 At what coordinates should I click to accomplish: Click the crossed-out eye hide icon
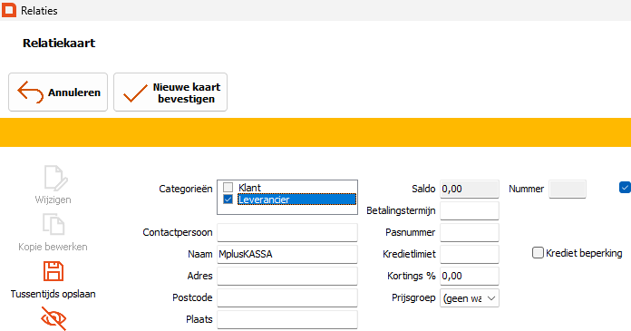pyautogui.click(x=53, y=318)
